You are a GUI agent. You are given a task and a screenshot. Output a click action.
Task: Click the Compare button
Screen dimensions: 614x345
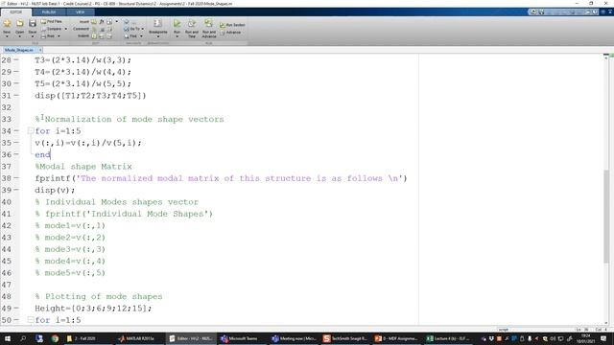point(51,29)
